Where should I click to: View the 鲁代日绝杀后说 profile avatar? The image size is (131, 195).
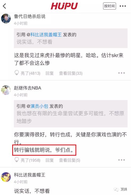(x=6, y=19)
